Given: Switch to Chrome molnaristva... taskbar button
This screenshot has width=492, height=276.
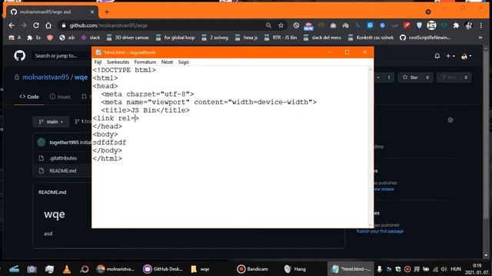Looking at the screenshot, I should coord(115,269).
